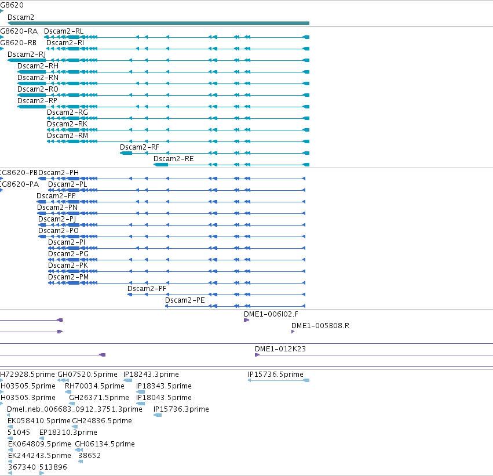Image resolution: width=493 pixels, height=476 pixels.
Task: Click the Dscam2-RN transcript label
Action: (38, 78)
